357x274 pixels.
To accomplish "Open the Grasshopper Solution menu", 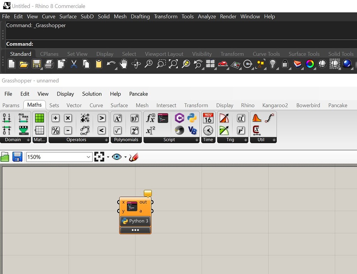I will (x=92, y=94).
